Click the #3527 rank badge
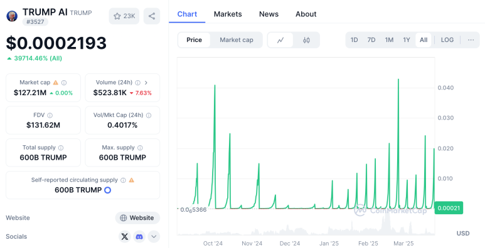Image resolution: width=485 pixels, height=248 pixels. click(x=35, y=22)
